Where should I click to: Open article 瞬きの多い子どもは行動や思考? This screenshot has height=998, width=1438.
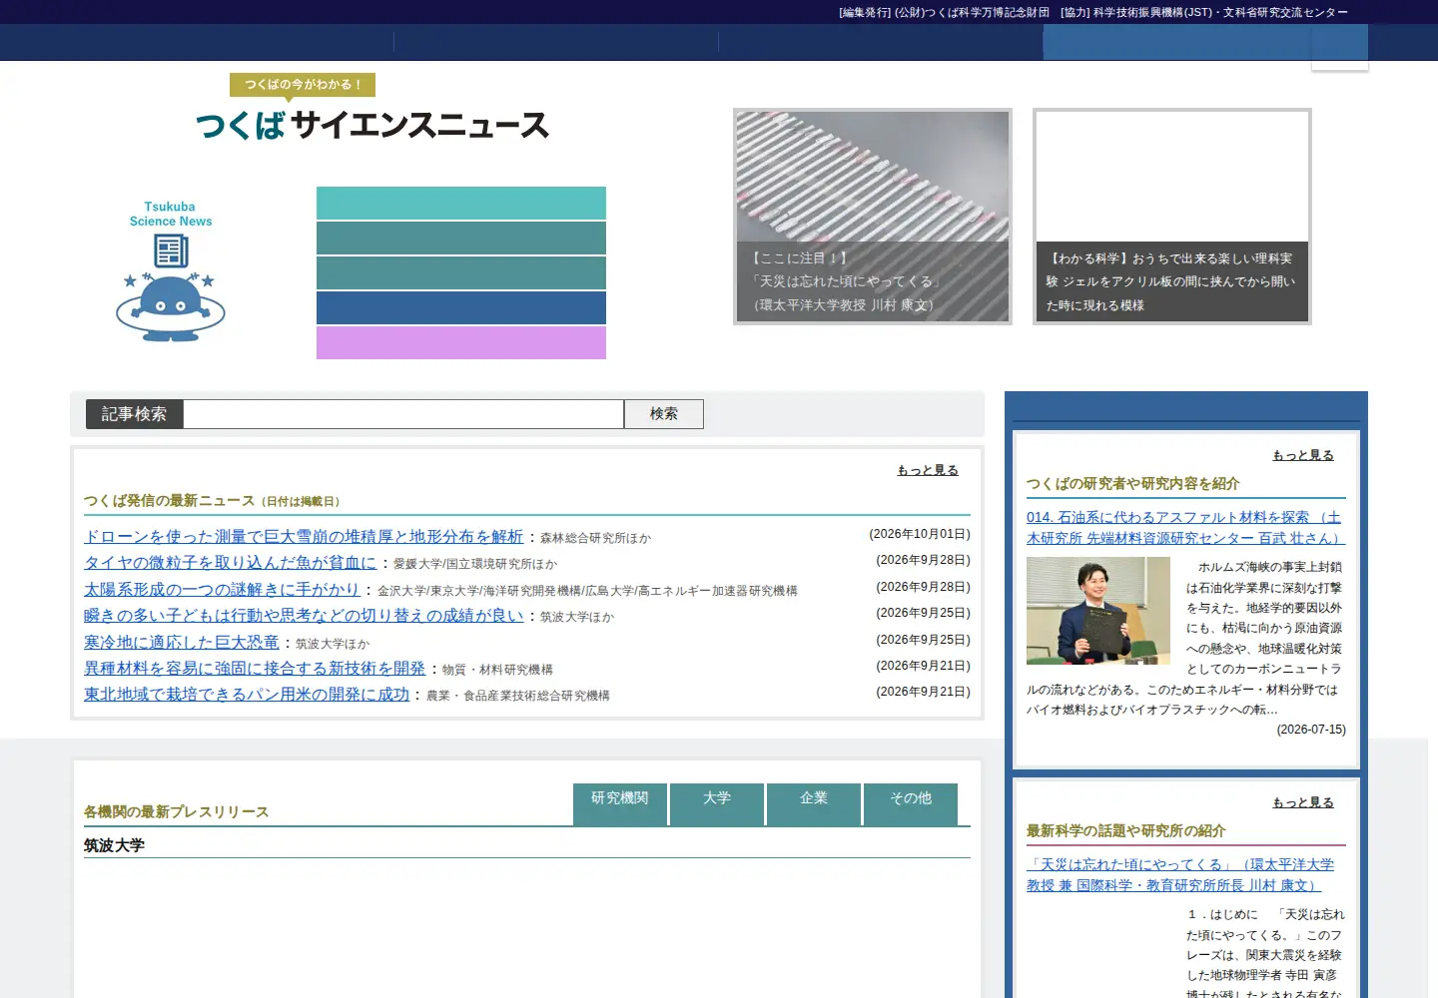(x=304, y=616)
